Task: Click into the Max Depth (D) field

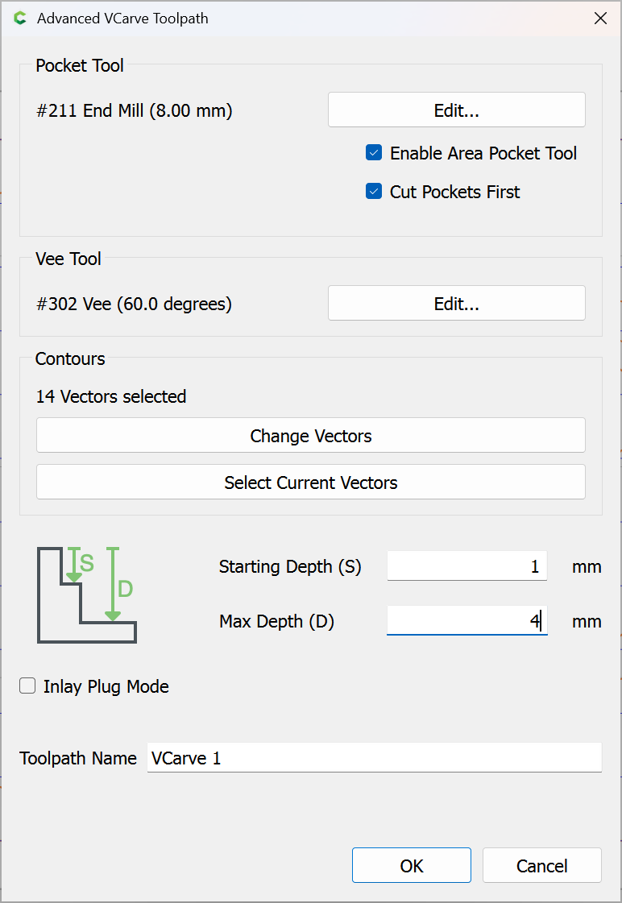Action: 466,621
